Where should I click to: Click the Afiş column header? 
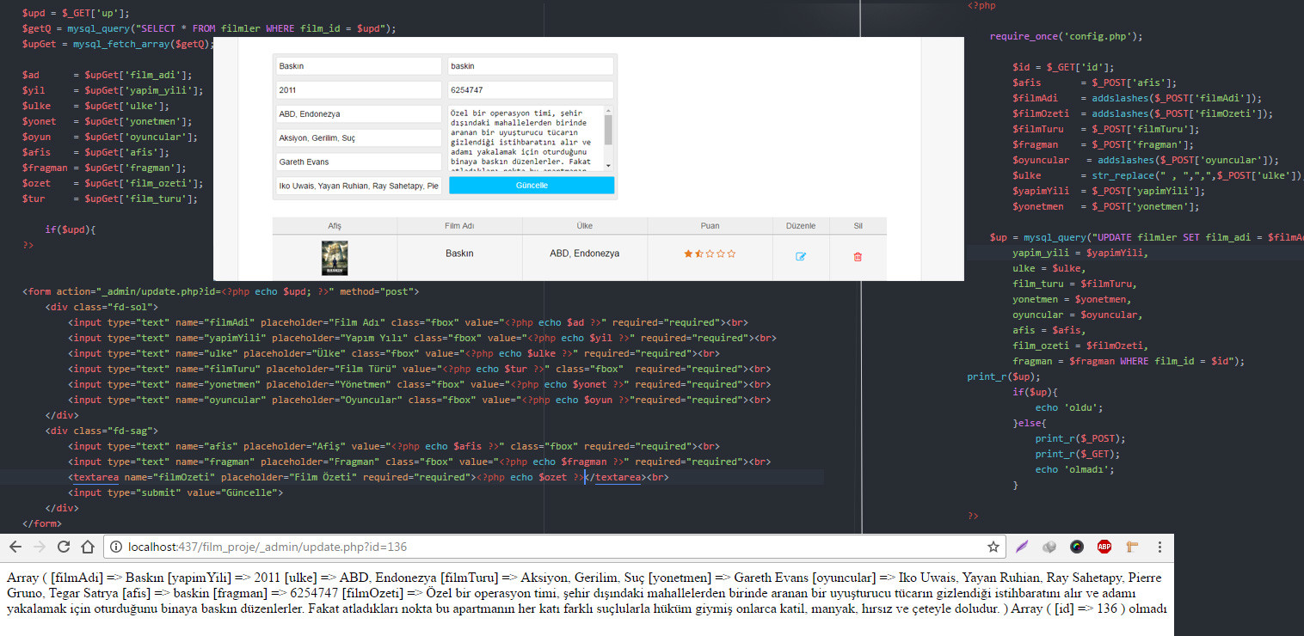pos(335,226)
